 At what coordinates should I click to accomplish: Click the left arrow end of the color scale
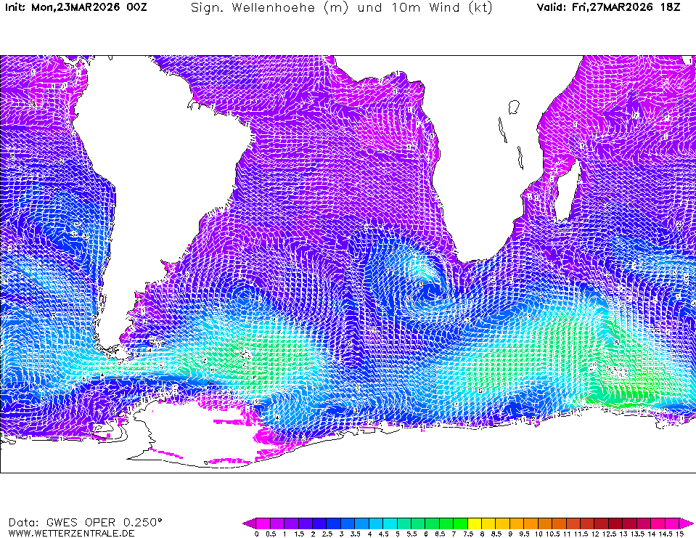[x=248, y=523]
